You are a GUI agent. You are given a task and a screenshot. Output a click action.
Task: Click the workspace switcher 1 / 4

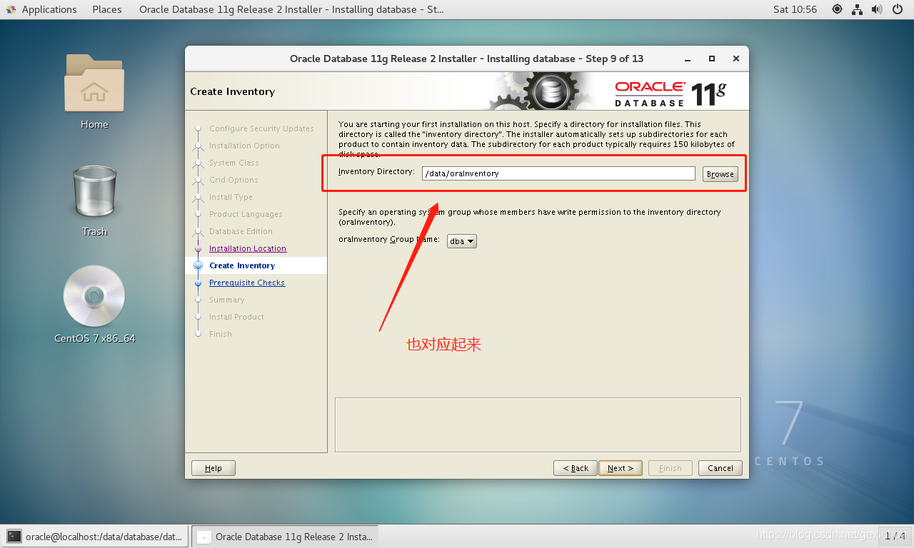(x=895, y=536)
